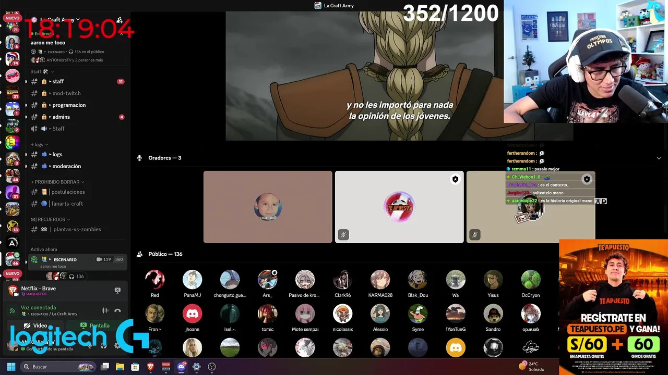Open the invite people icon

(x=120, y=20)
